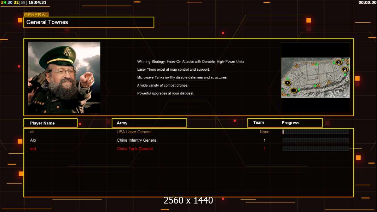Select the red player ard
377x212 pixels.
[x=33, y=149]
